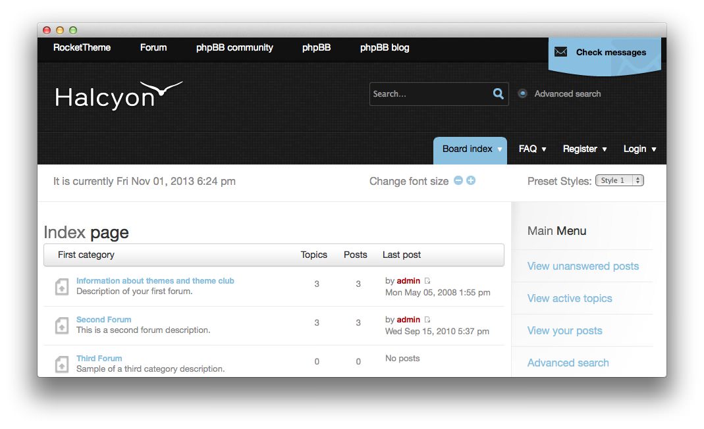Click the Topics column header

314,255
